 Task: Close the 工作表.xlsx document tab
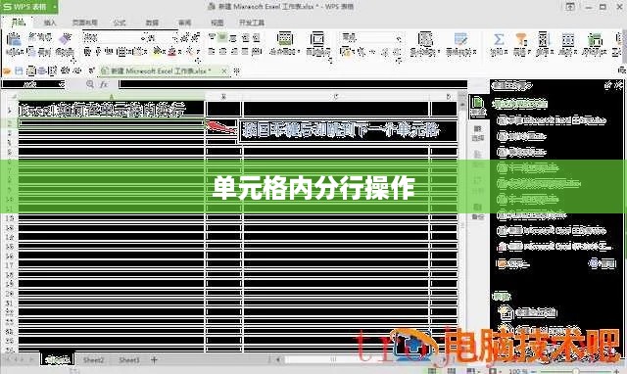(224, 70)
